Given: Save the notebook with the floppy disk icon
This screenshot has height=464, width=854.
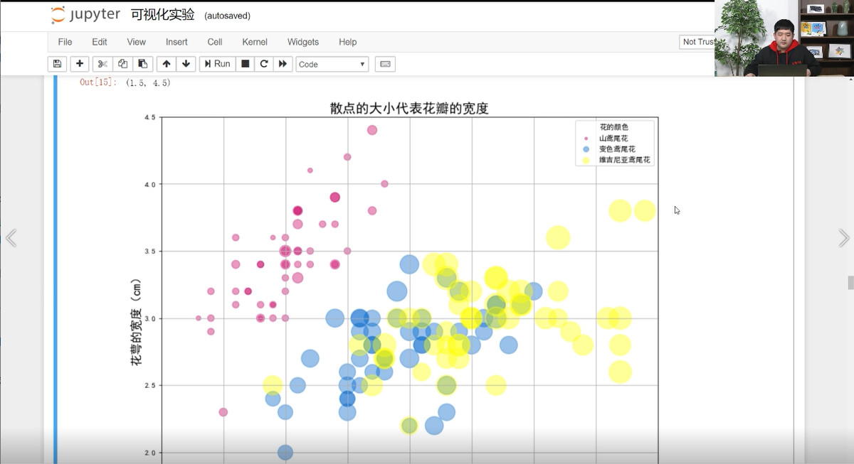Looking at the screenshot, I should [58, 64].
